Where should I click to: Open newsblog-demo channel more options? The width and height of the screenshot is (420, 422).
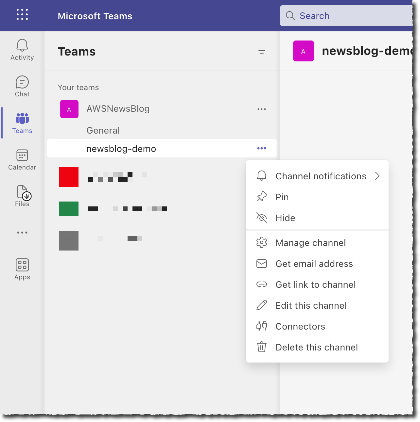click(261, 148)
